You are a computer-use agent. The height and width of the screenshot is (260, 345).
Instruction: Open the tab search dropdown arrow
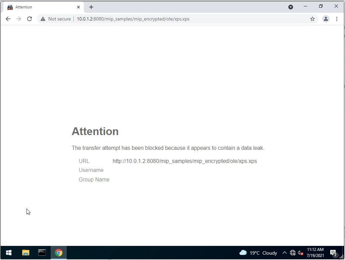click(290, 7)
